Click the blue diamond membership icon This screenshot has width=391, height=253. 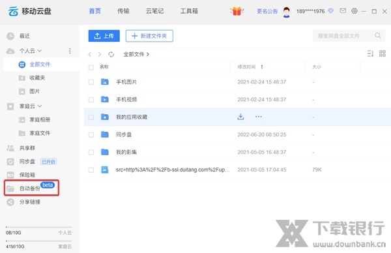pos(330,11)
